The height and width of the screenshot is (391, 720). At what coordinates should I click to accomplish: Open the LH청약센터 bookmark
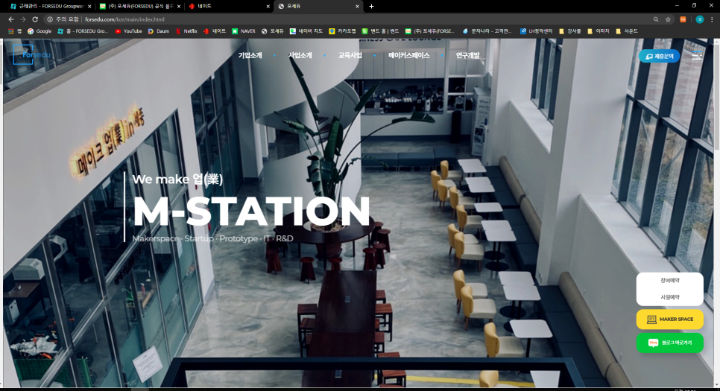coord(536,31)
